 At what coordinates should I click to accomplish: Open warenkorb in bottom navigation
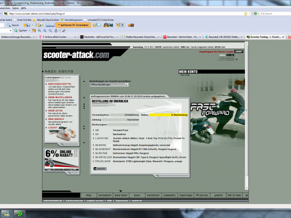coord(104,195)
